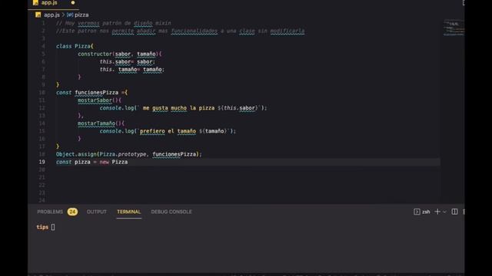The height and width of the screenshot is (276, 492).
Task: Click the first comment line 'Hoy veremos patrón'
Action: [114, 23]
